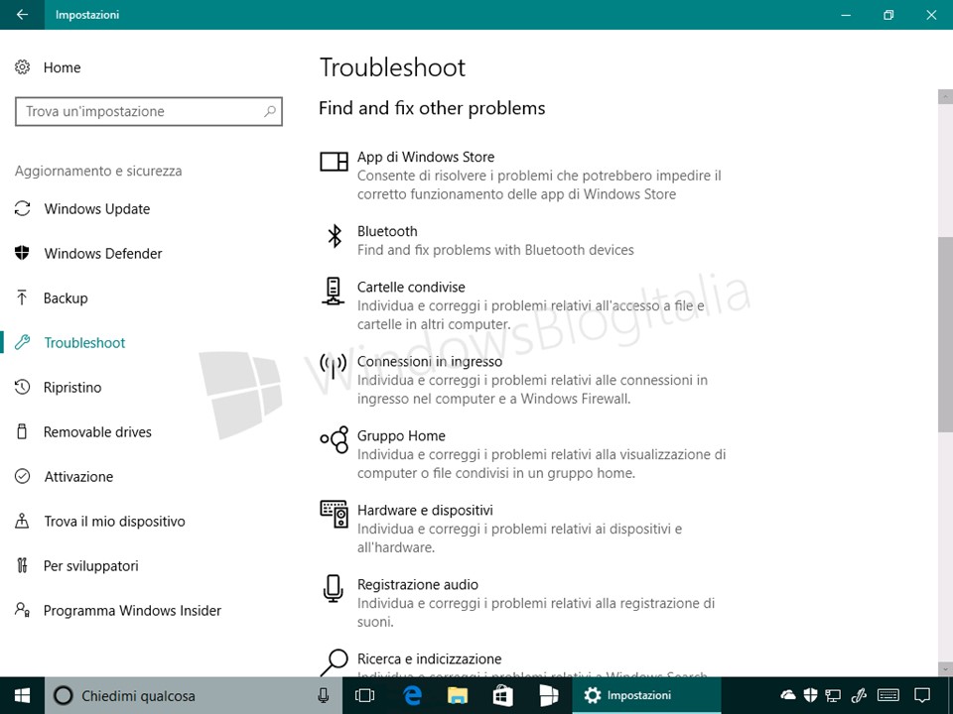Select Hardware e dispositivi troubleshooter

pyautogui.click(x=425, y=510)
